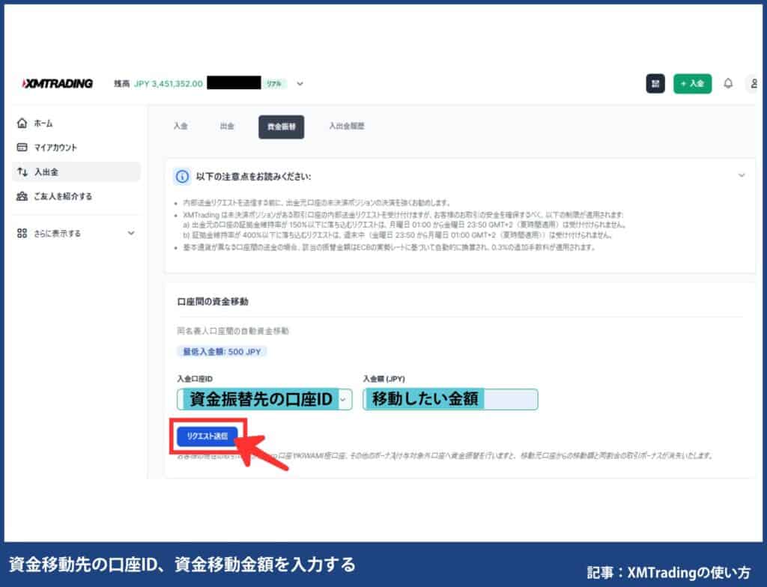
Task: Click さらに表示する in sidebar
Action: click(x=57, y=234)
